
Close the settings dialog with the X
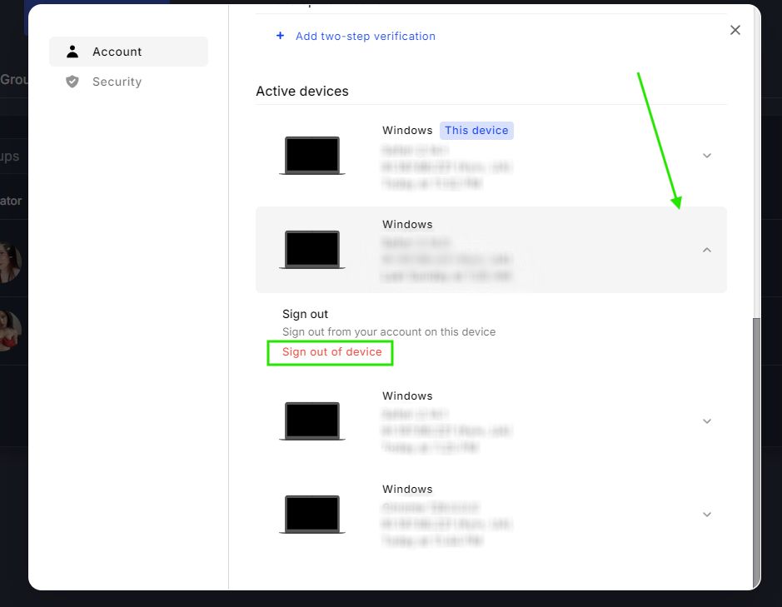pos(735,30)
